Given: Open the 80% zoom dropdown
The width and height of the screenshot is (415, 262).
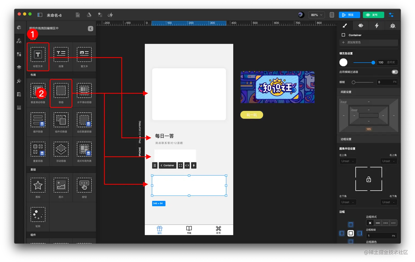Looking at the screenshot, I should (x=317, y=15).
